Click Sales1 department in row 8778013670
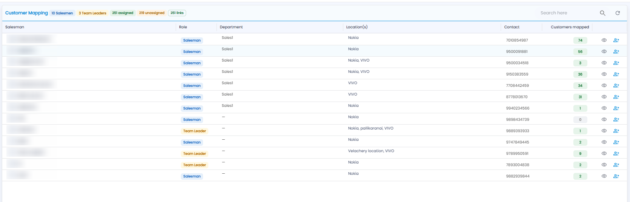The height and width of the screenshot is (202, 630). (227, 94)
